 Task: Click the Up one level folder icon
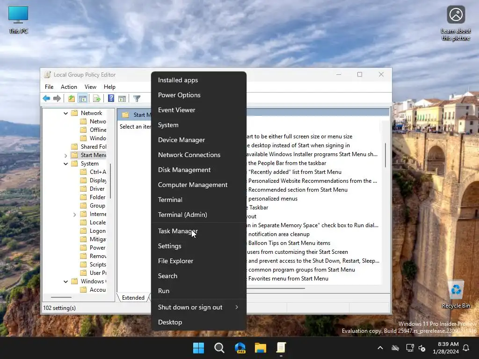click(x=72, y=98)
